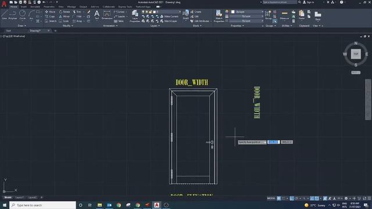Open AutoCAD from Windows taskbar
Image resolution: width=372 pixels, height=209 pixels.
(156, 205)
